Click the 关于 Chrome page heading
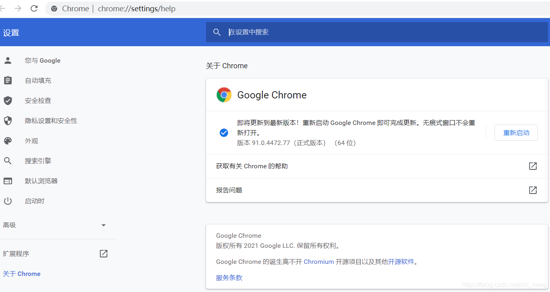 [x=227, y=66]
